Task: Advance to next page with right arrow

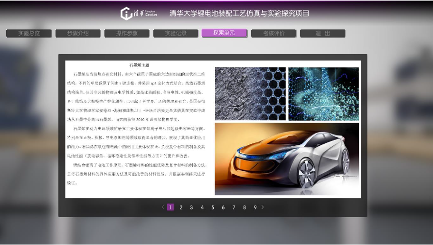Action: point(263,207)
